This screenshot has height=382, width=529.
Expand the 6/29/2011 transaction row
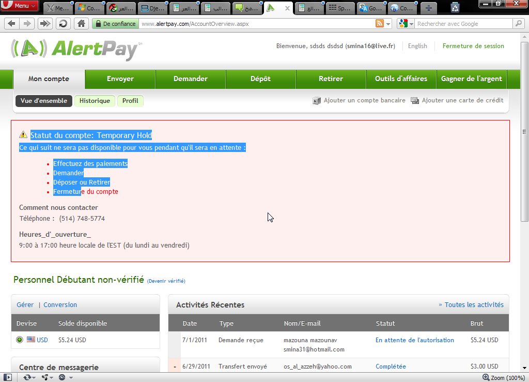coord(175,366)
